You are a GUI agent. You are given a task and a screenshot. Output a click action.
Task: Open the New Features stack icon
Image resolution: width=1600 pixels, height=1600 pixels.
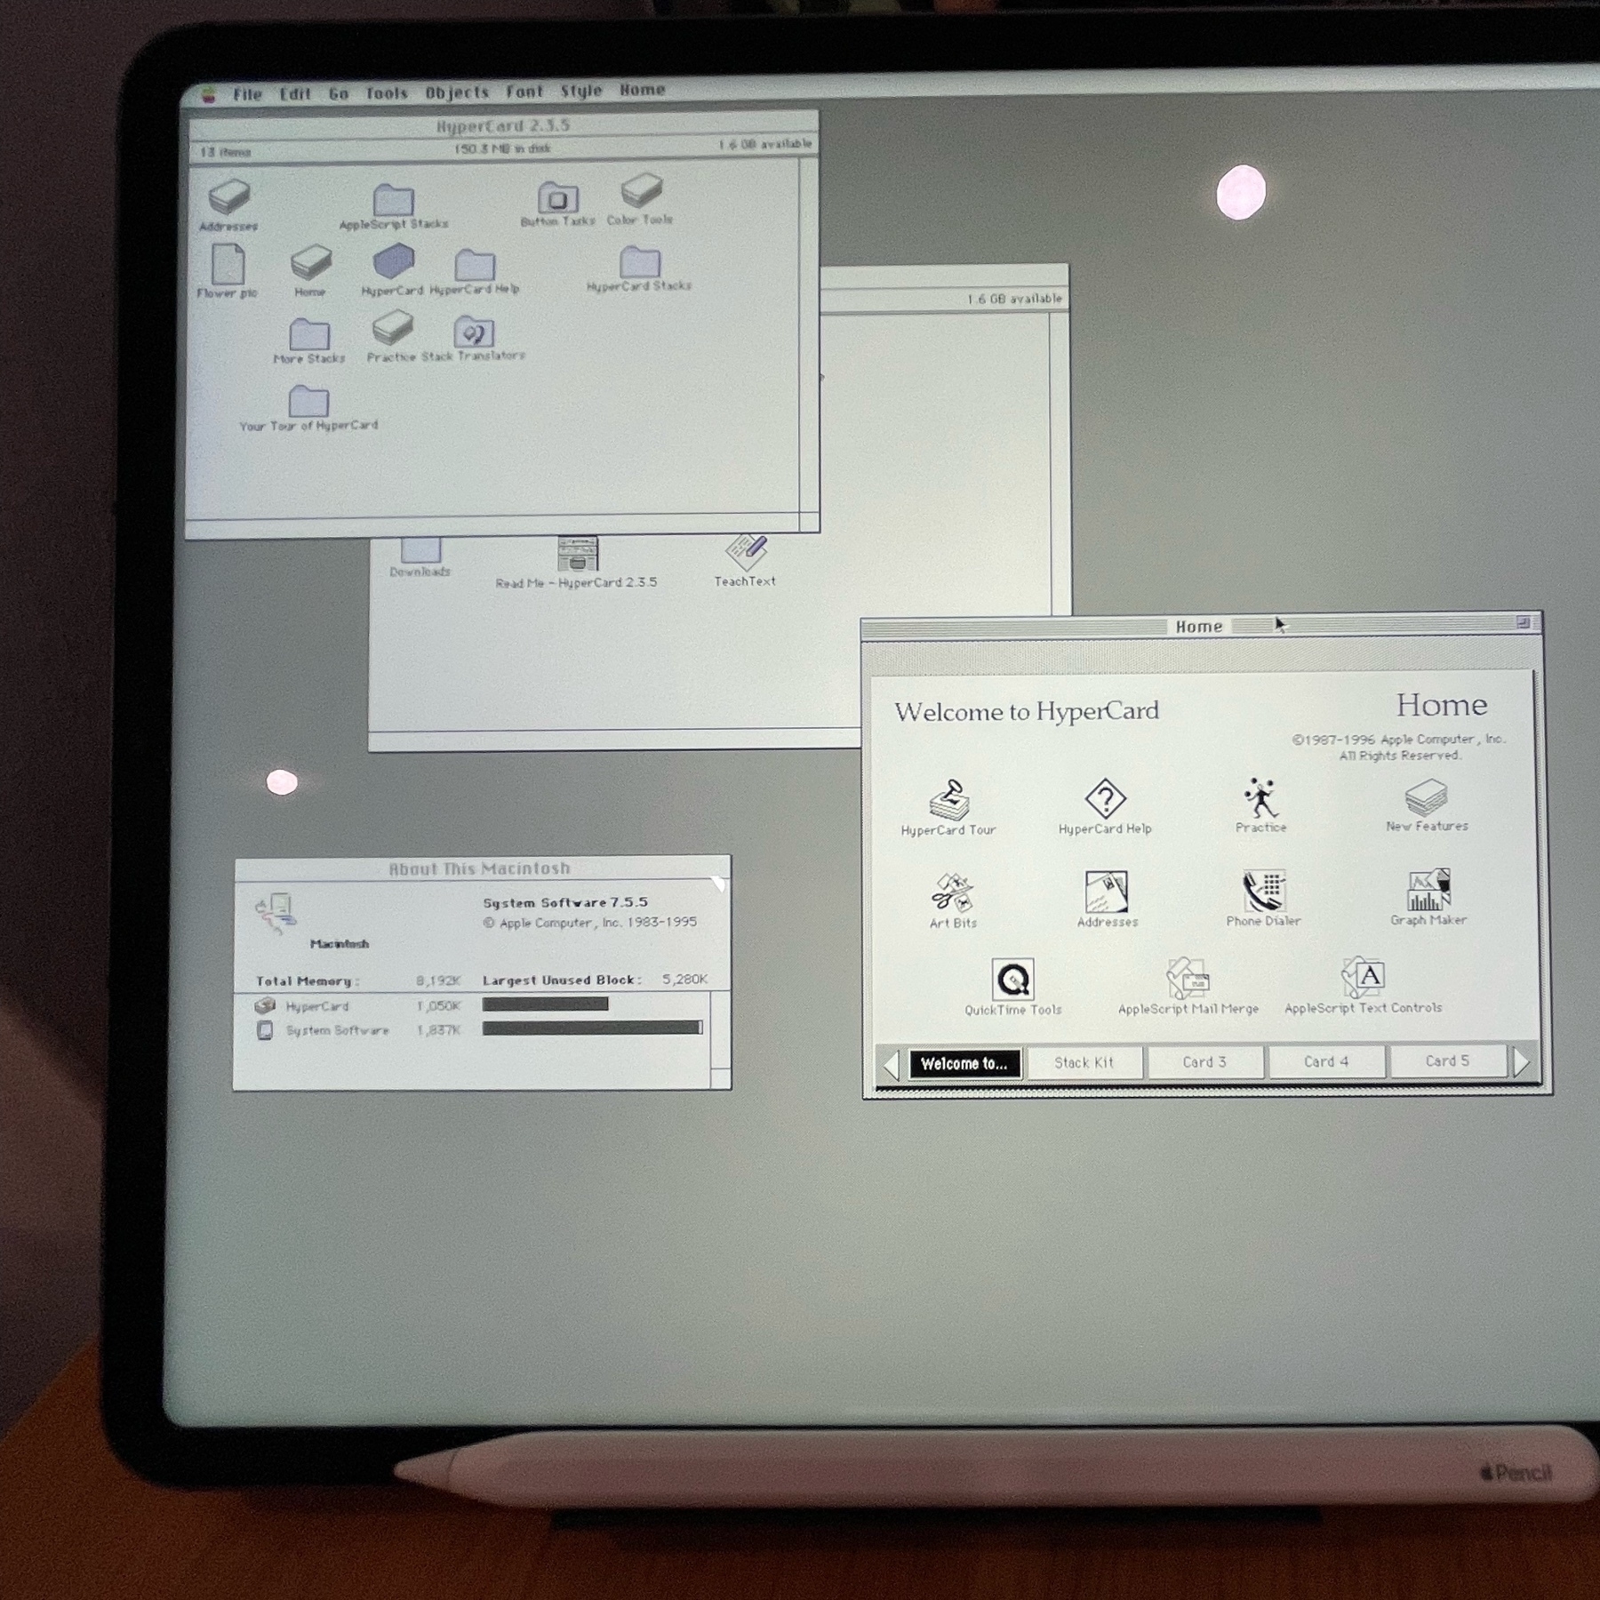[1426, 796]
